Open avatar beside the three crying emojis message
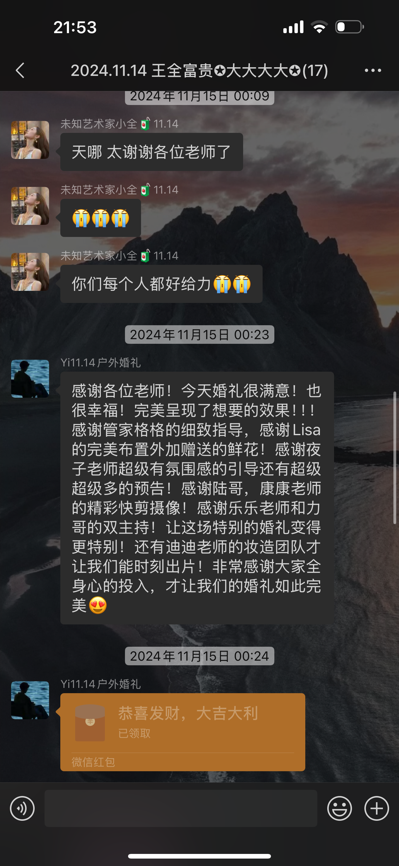 30,206
